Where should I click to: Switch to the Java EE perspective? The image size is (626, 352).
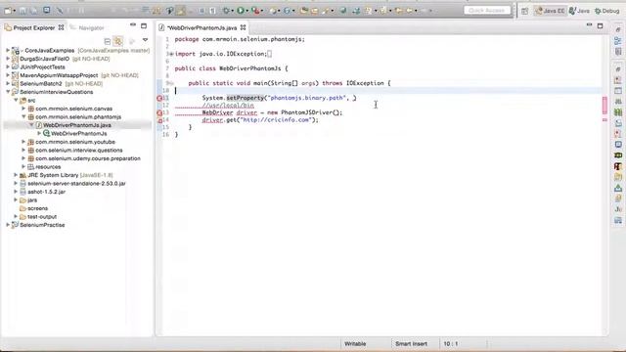[550, 11]
